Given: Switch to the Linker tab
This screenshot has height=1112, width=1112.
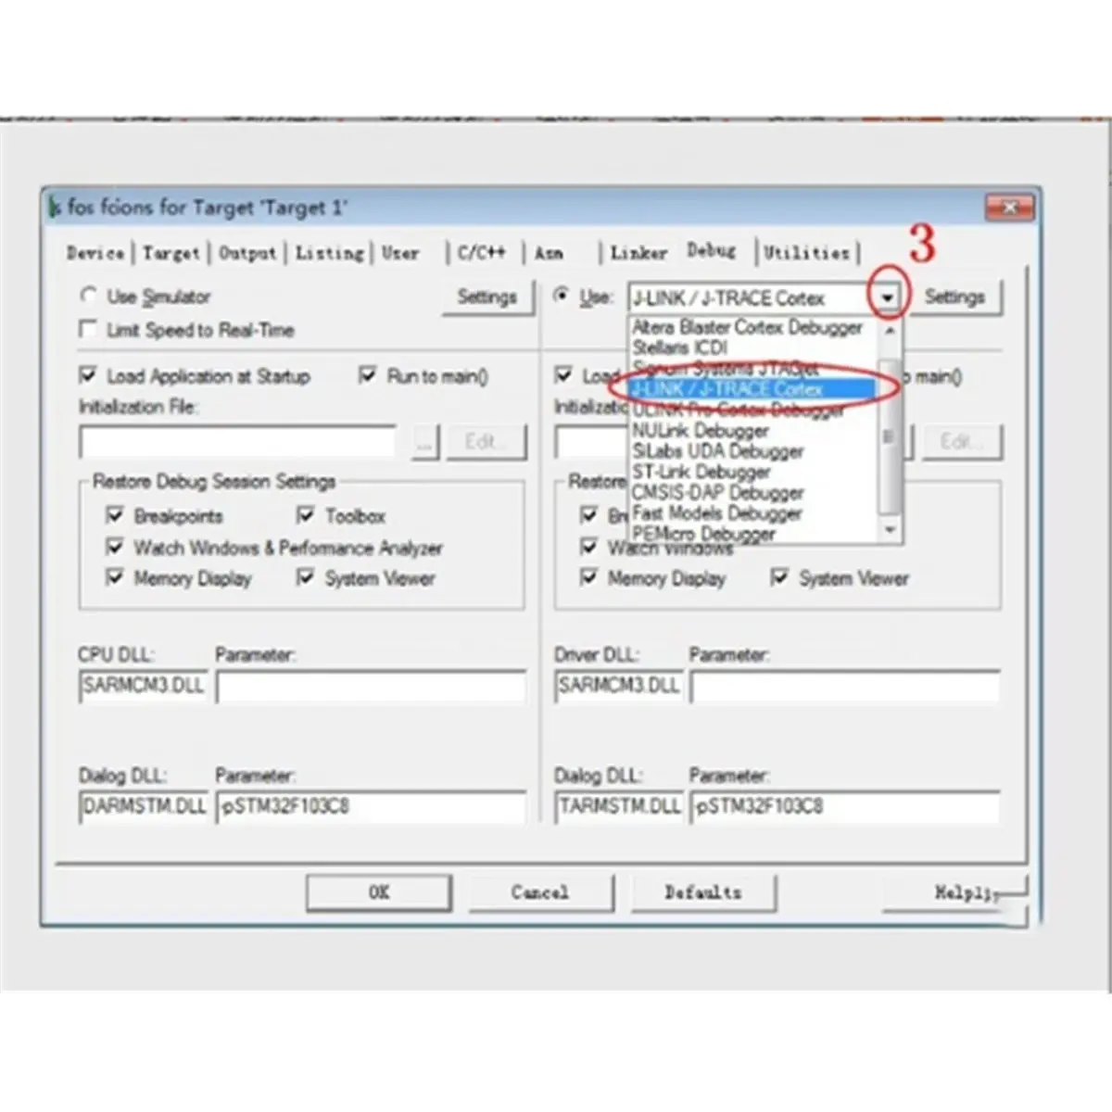Looking at the screenshot, I should pyautogui.click(x=638, y=252).
